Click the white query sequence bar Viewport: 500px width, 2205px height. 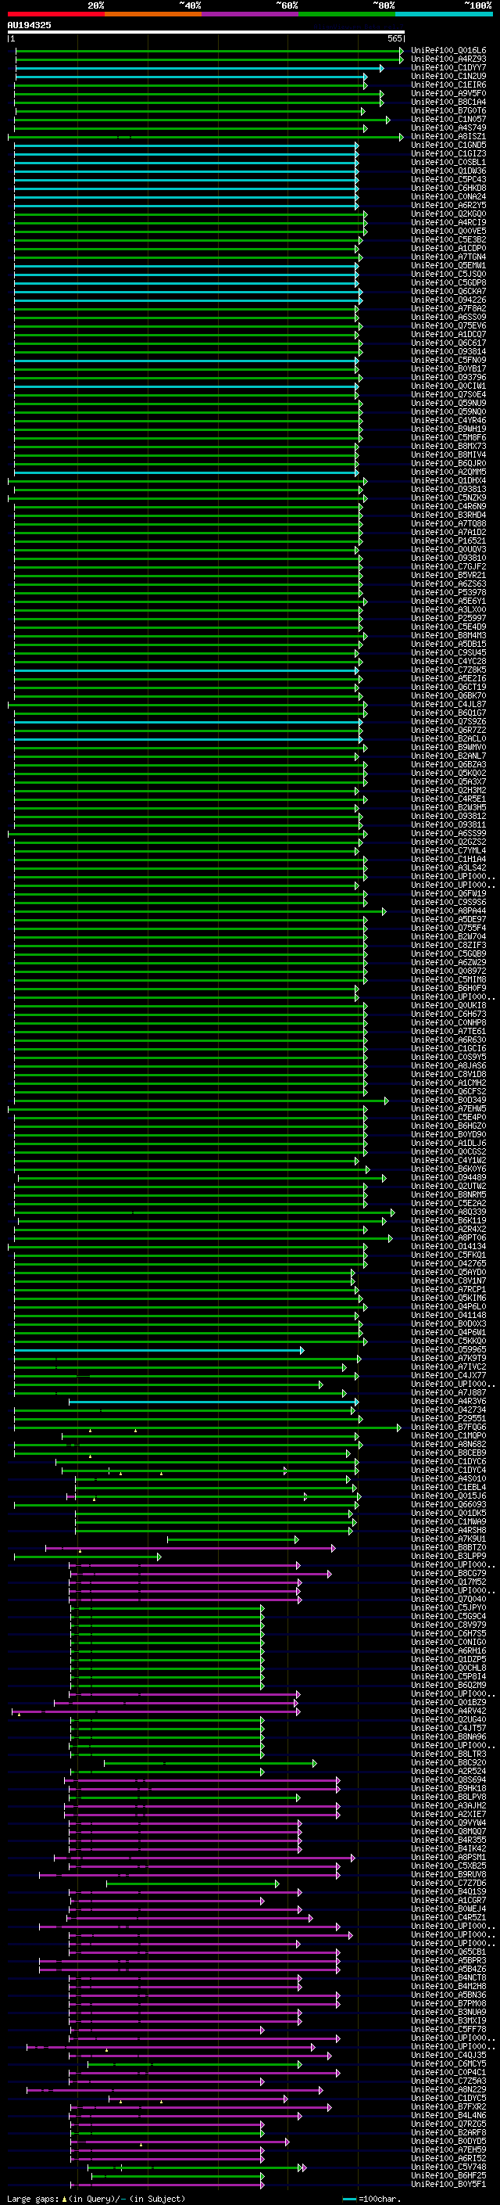[205, 33]
